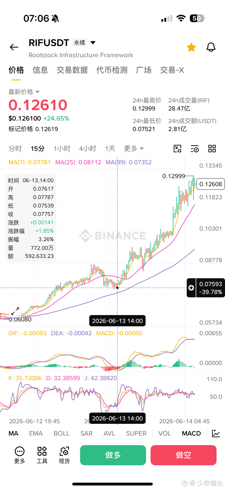Tap the do-not-disturb bell in status bar
The width and height of the screenshot is (225, 490).
(55, 19)
